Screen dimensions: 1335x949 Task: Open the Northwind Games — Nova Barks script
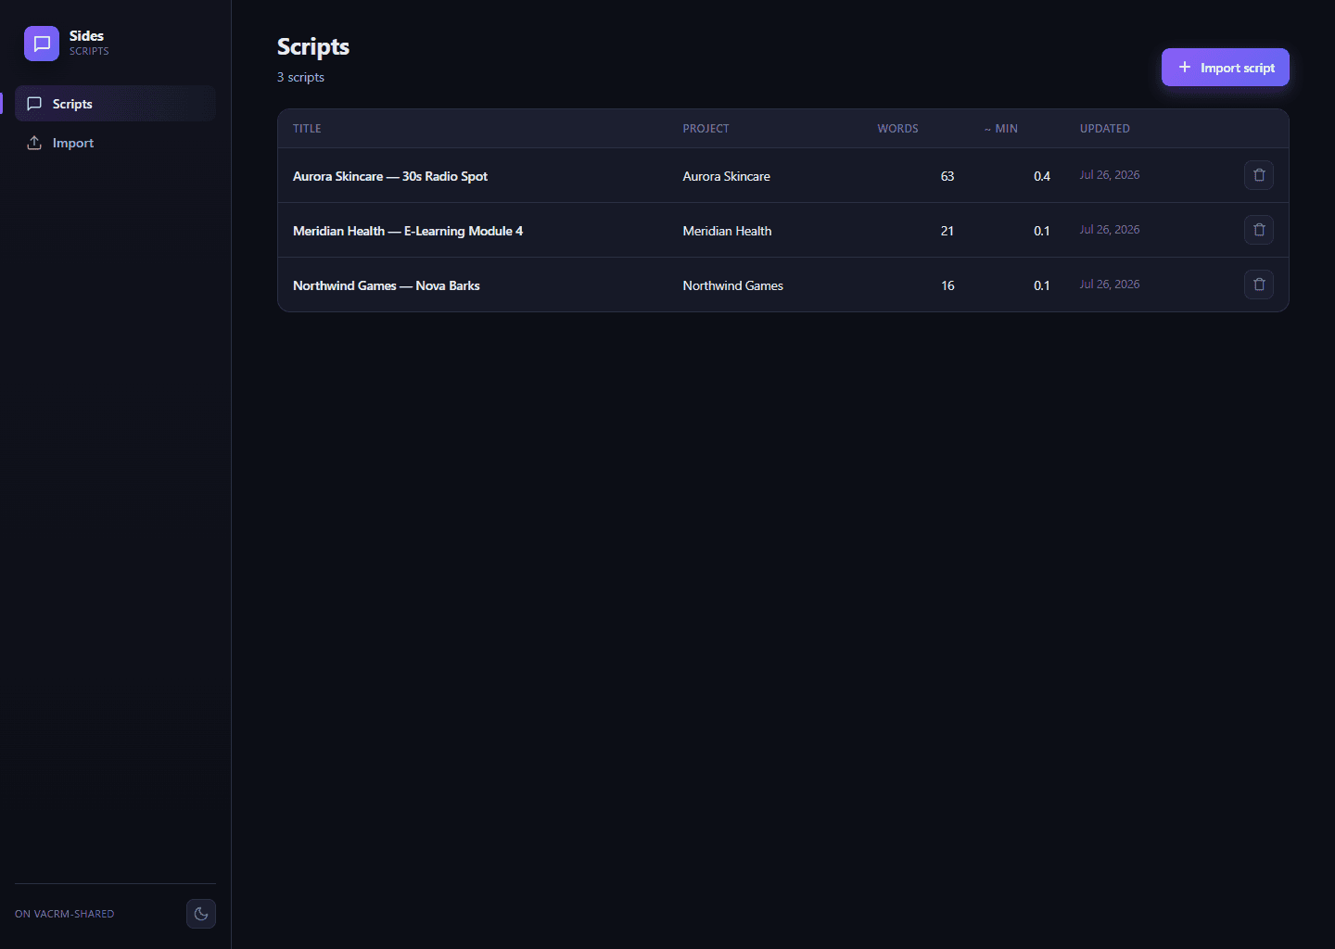click(387, 285)
